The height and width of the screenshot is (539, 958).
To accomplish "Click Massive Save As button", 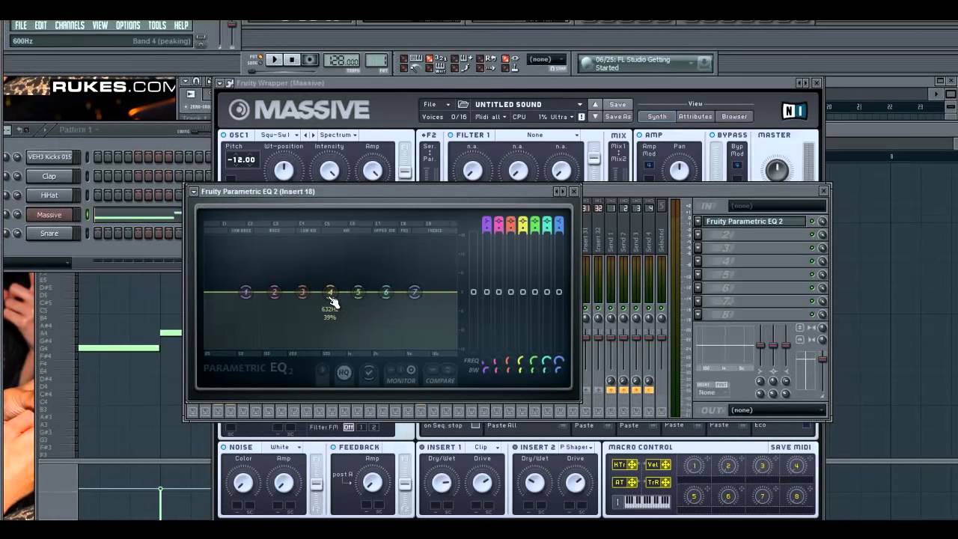I will (617, 117).
